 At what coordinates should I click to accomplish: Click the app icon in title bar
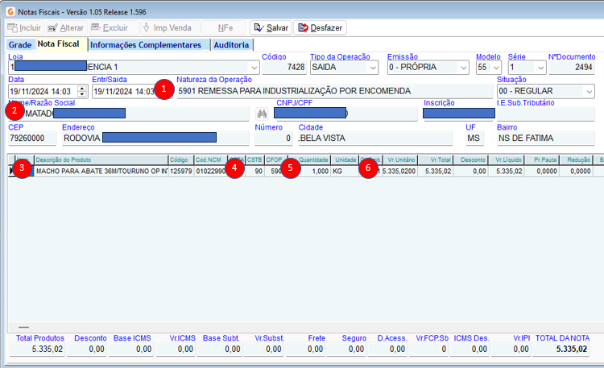click(10, 11)
